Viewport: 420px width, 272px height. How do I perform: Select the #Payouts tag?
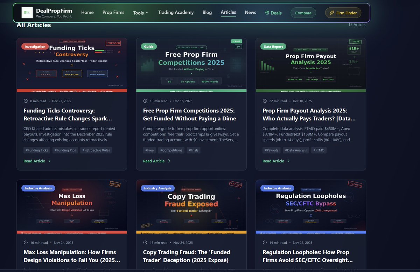pyautogui.click(x=272, y=150)
